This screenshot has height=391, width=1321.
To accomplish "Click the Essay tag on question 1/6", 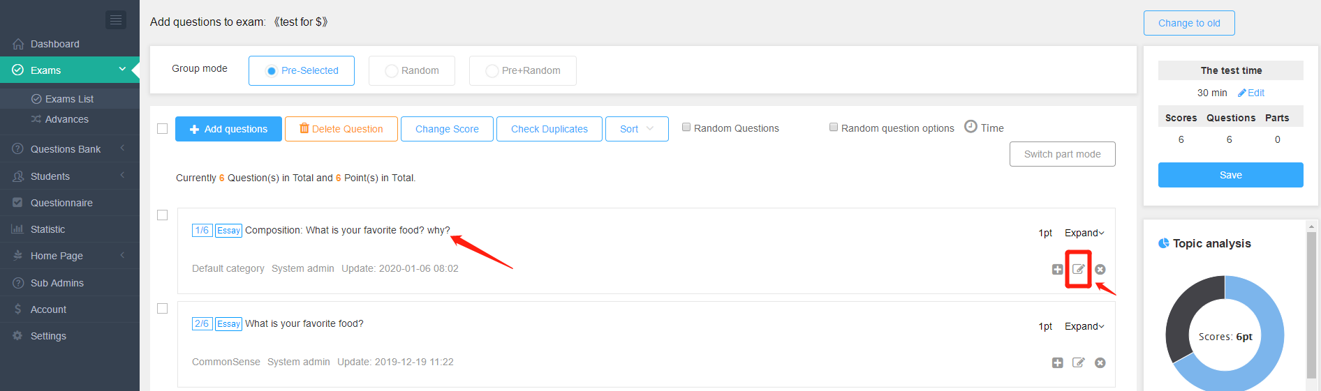I will (x=228, y=231).
